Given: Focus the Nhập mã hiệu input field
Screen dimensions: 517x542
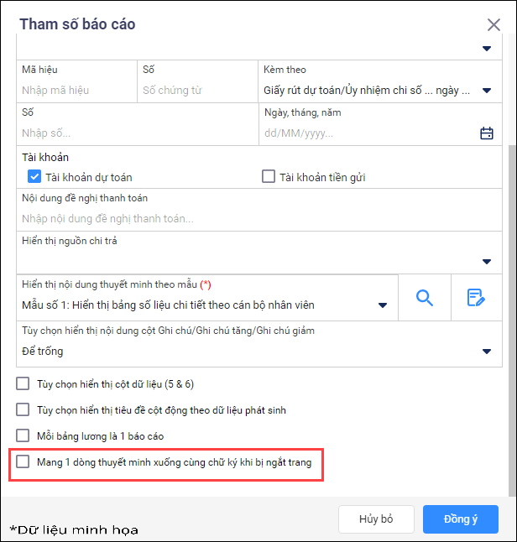Looking at the screenshot, I should [x=76, y=91].
